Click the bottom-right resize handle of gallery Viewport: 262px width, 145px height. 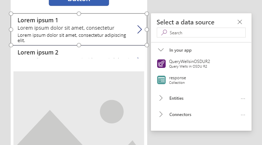pos(147,45)
